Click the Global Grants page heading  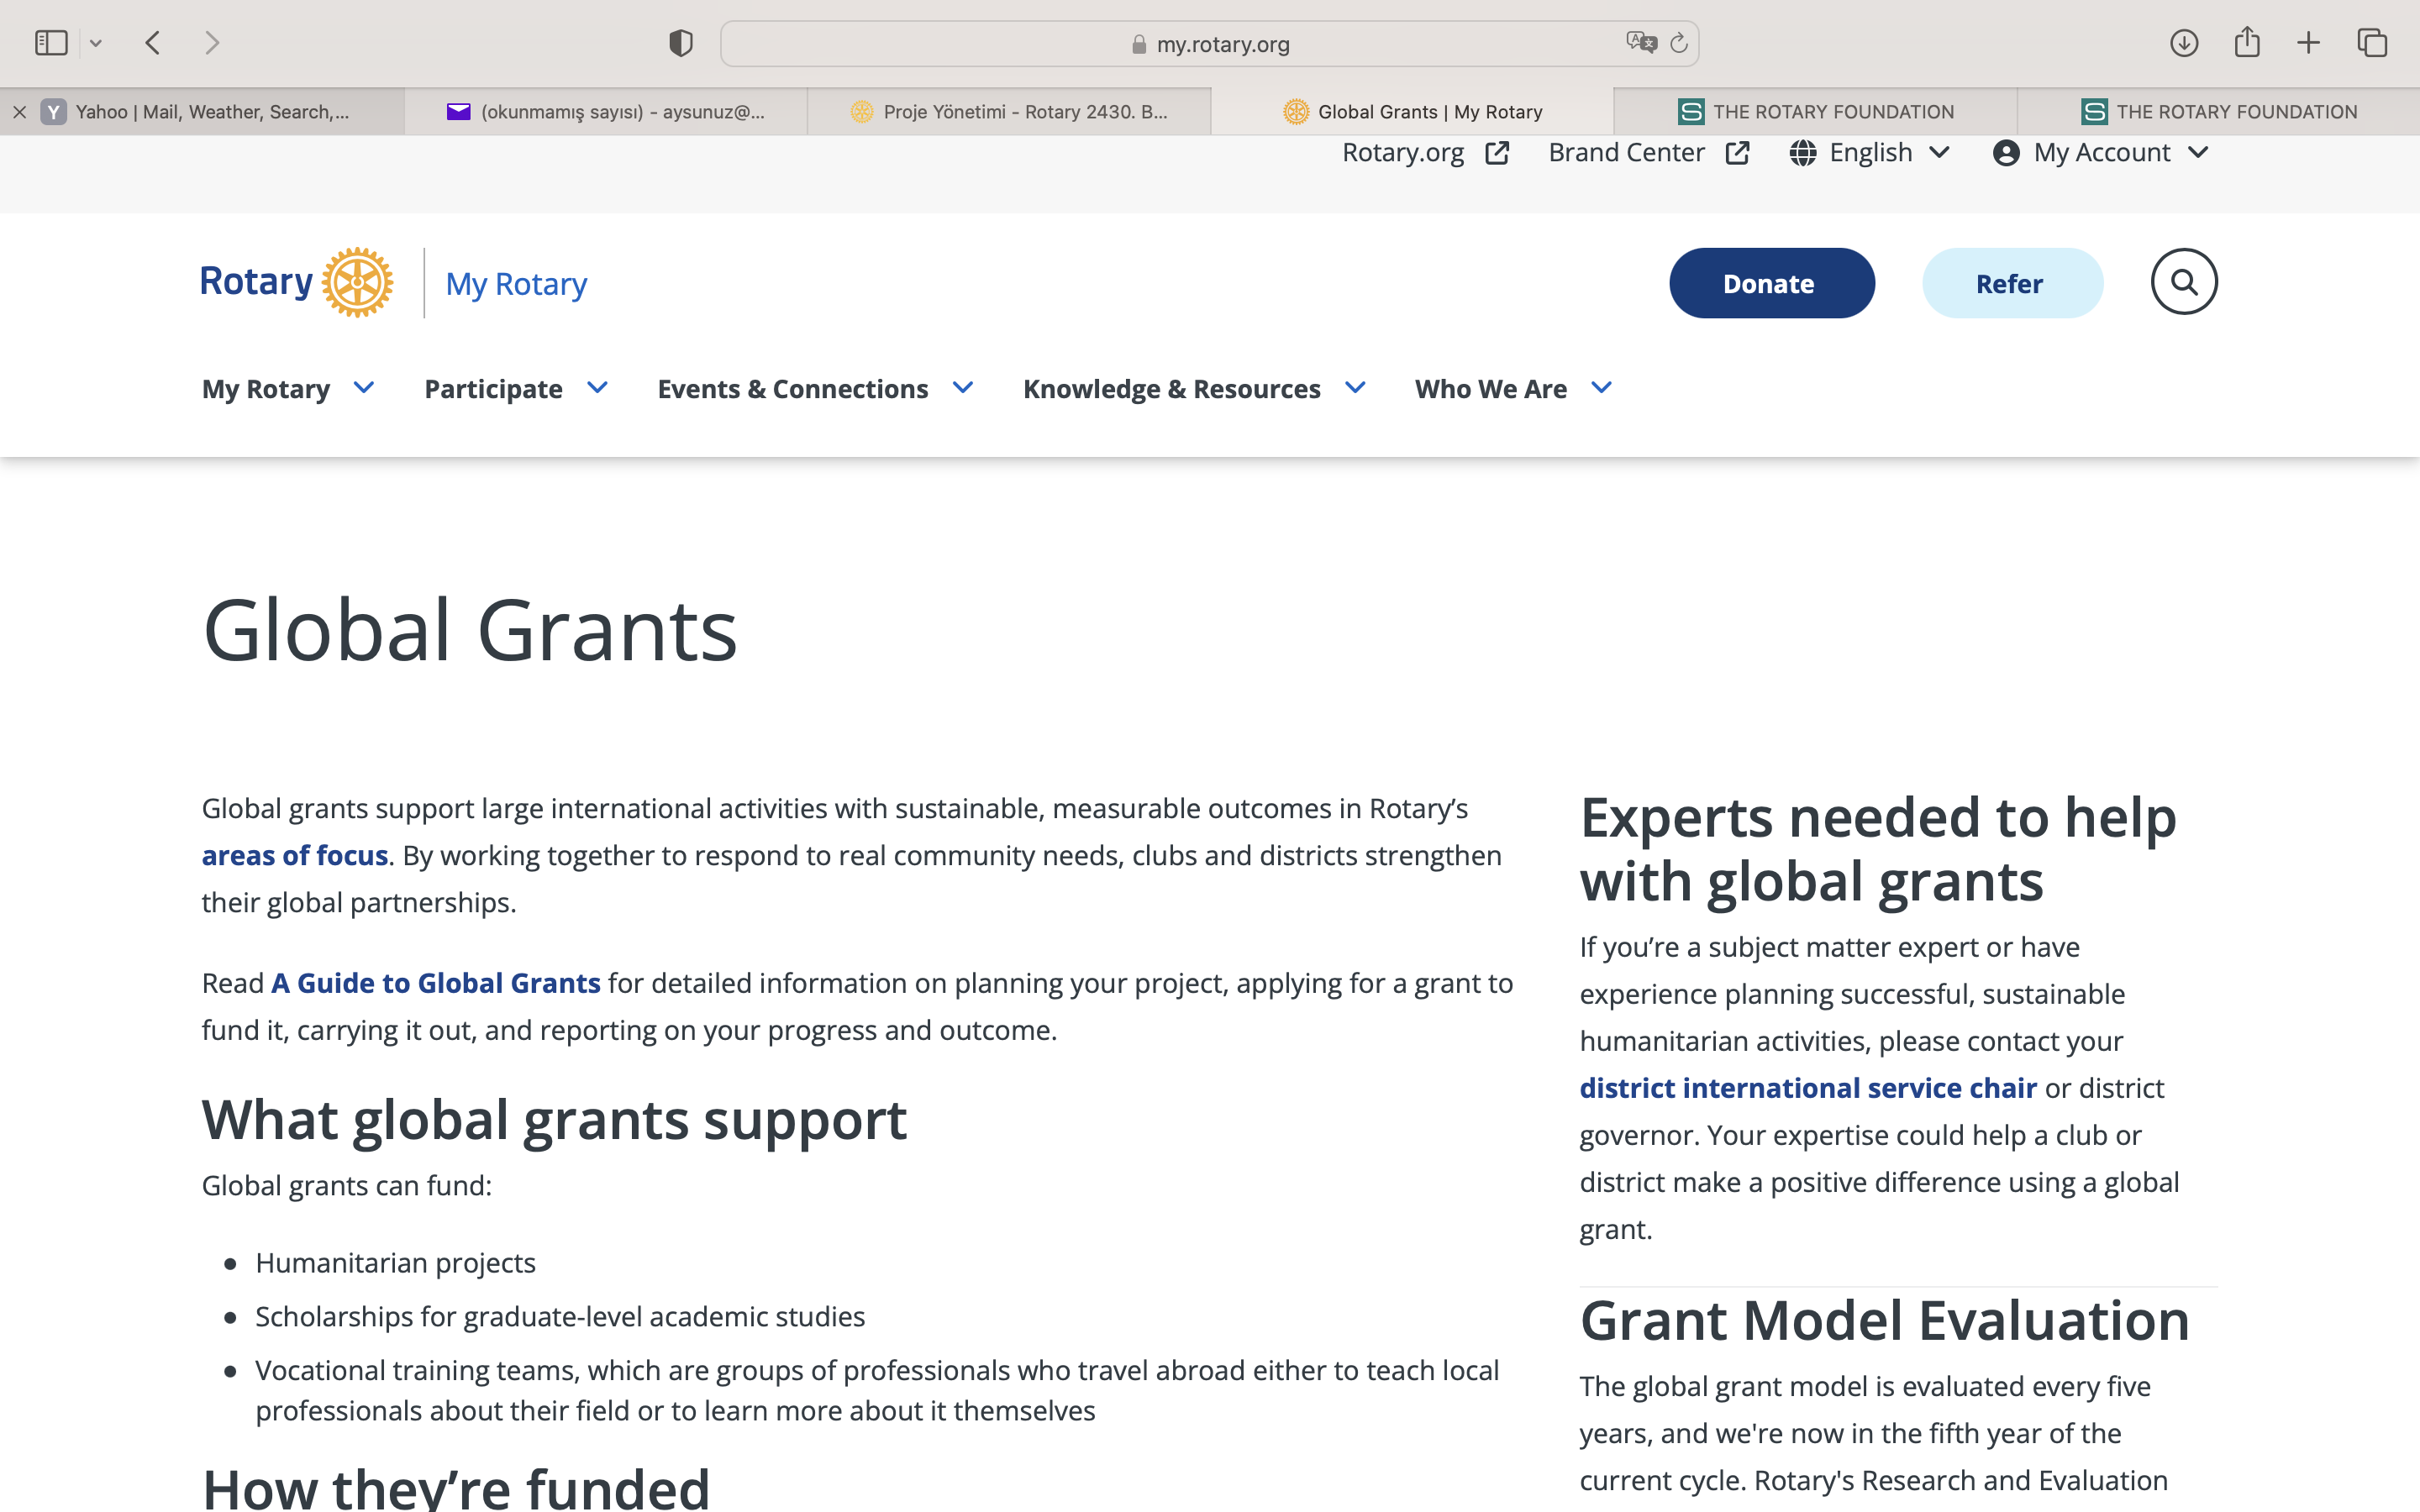470,631
